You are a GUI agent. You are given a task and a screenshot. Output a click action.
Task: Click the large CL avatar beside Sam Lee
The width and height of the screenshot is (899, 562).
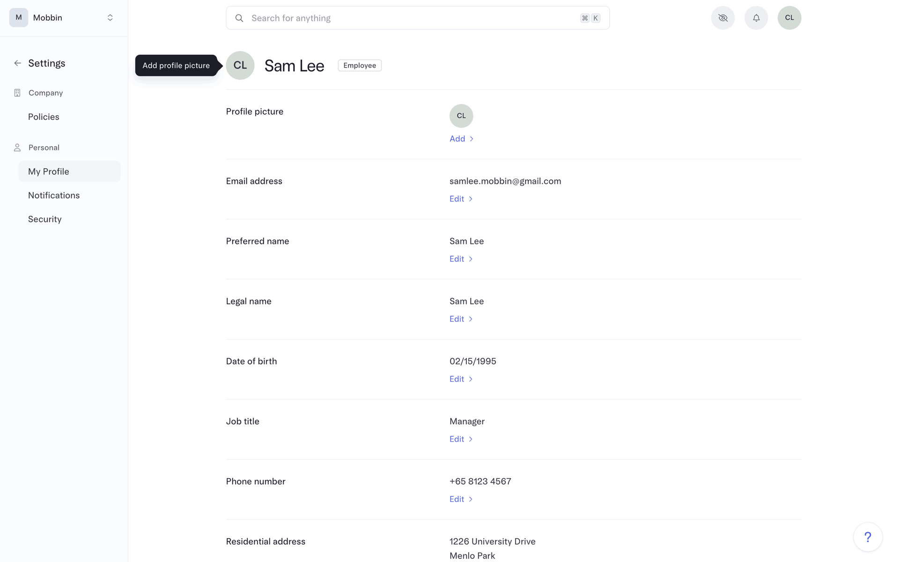click(x=240, y=66)
